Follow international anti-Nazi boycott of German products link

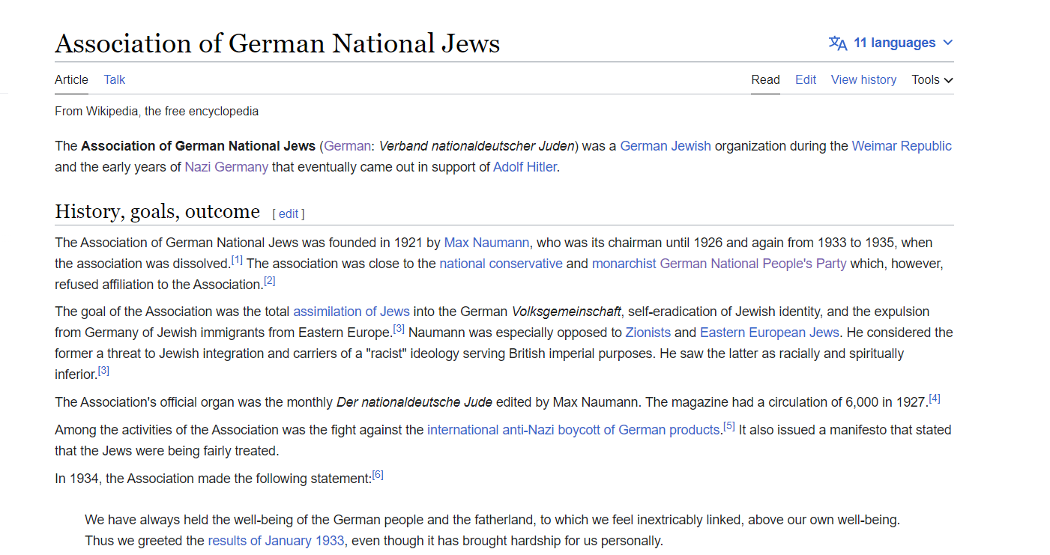pos(573,430)
